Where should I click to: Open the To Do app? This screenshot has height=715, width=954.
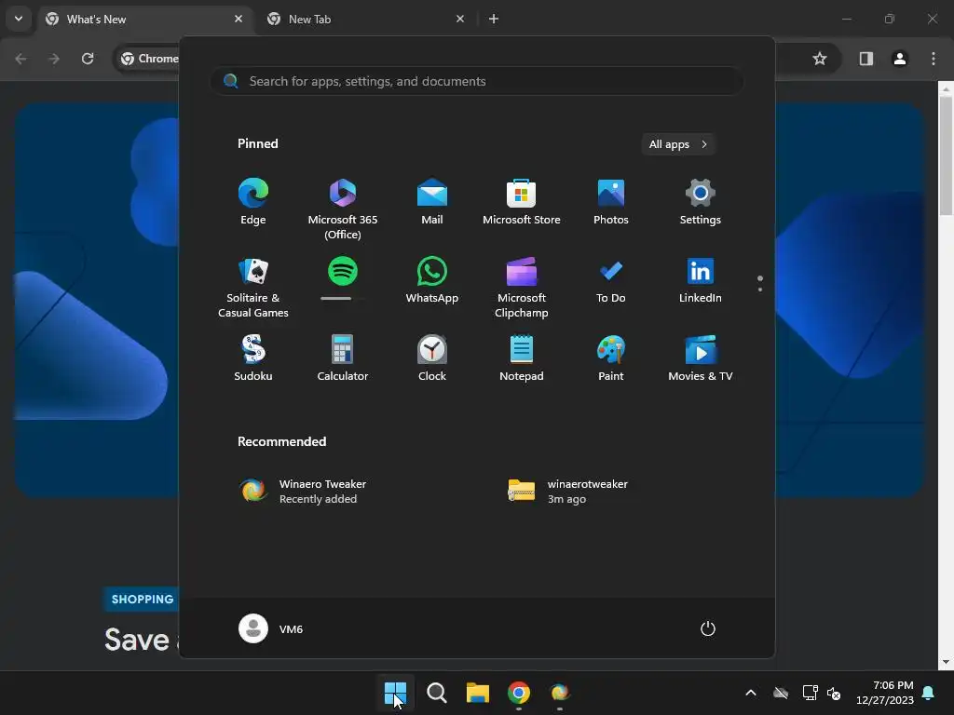(x=611, y=279)
